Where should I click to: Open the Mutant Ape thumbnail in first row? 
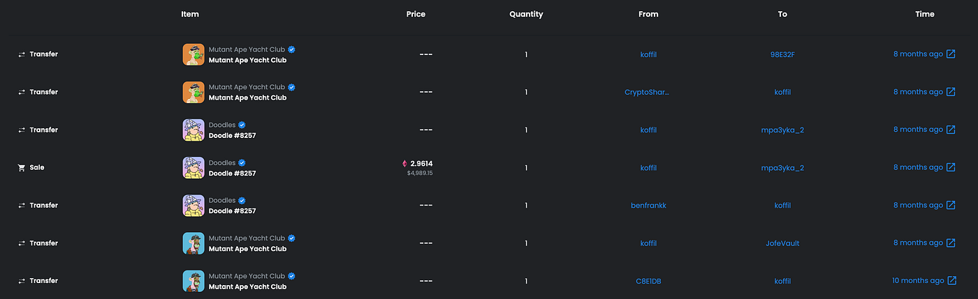click(194, 54)
